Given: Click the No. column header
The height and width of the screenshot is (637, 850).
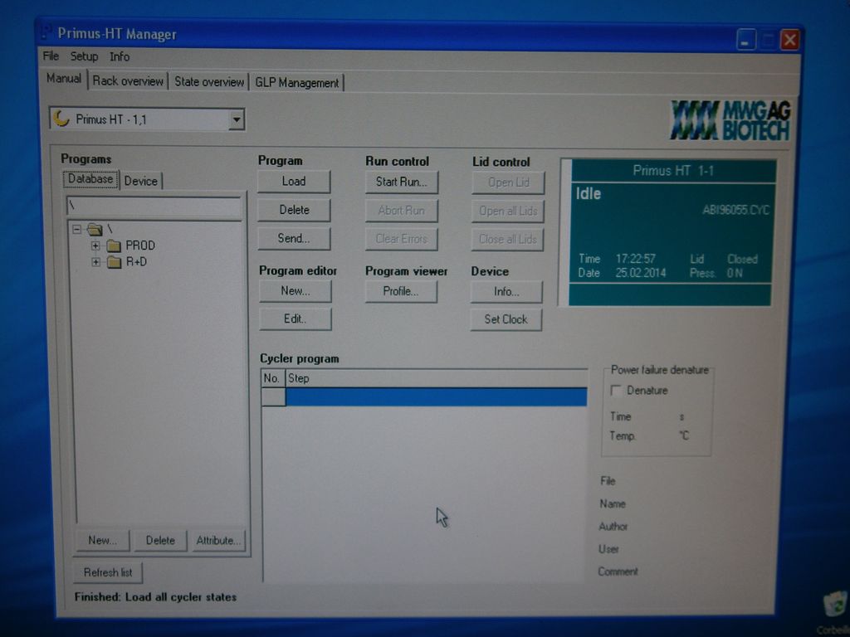Looking at the screenshot, I should pyautogui.click(x=272, y=378).
